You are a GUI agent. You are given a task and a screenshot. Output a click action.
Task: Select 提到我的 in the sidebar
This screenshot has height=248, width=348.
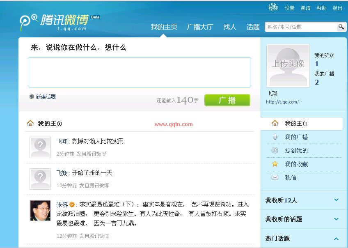(x=296, y=151)
